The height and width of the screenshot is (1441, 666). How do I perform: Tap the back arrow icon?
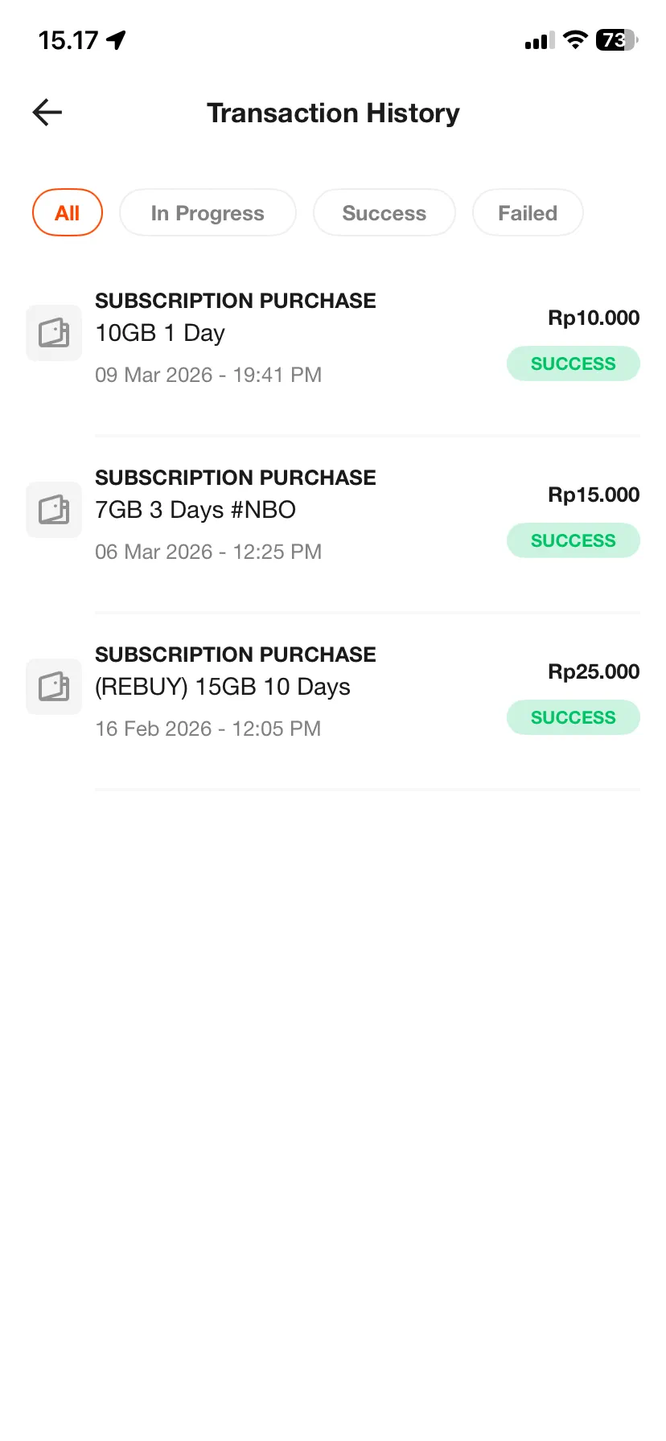pyautogui.click(x=47, y=113)
